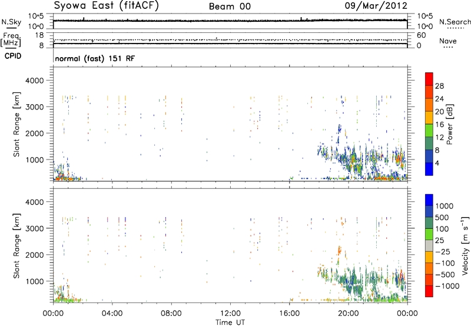471x326 pixels.
Task: Click the light green 12–16 dB Power segment
Action: click(429, 131)
